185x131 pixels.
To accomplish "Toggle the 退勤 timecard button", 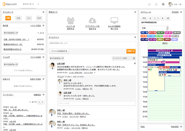I will (18, 18).
